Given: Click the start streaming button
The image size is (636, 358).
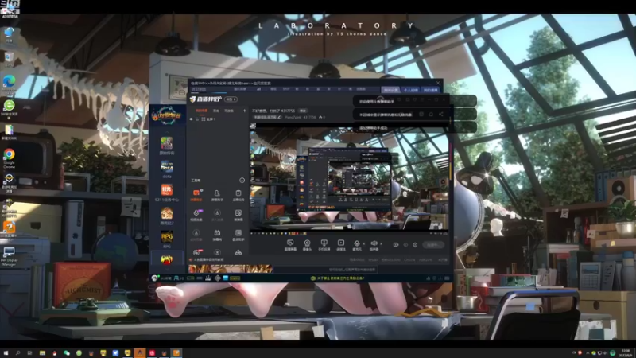Looking at the screenshot, I should coord(432,245).
